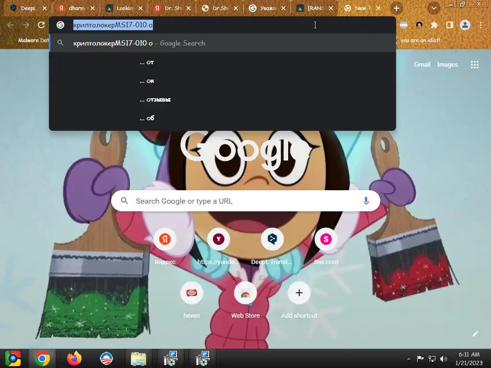The width and height of the screenshot is (491, 368).
Task: Open the side panel icon
Action: pos(449,25)
